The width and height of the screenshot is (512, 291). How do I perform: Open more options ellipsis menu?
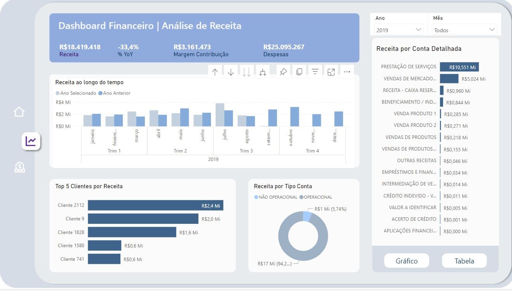(x=347, y=72)
